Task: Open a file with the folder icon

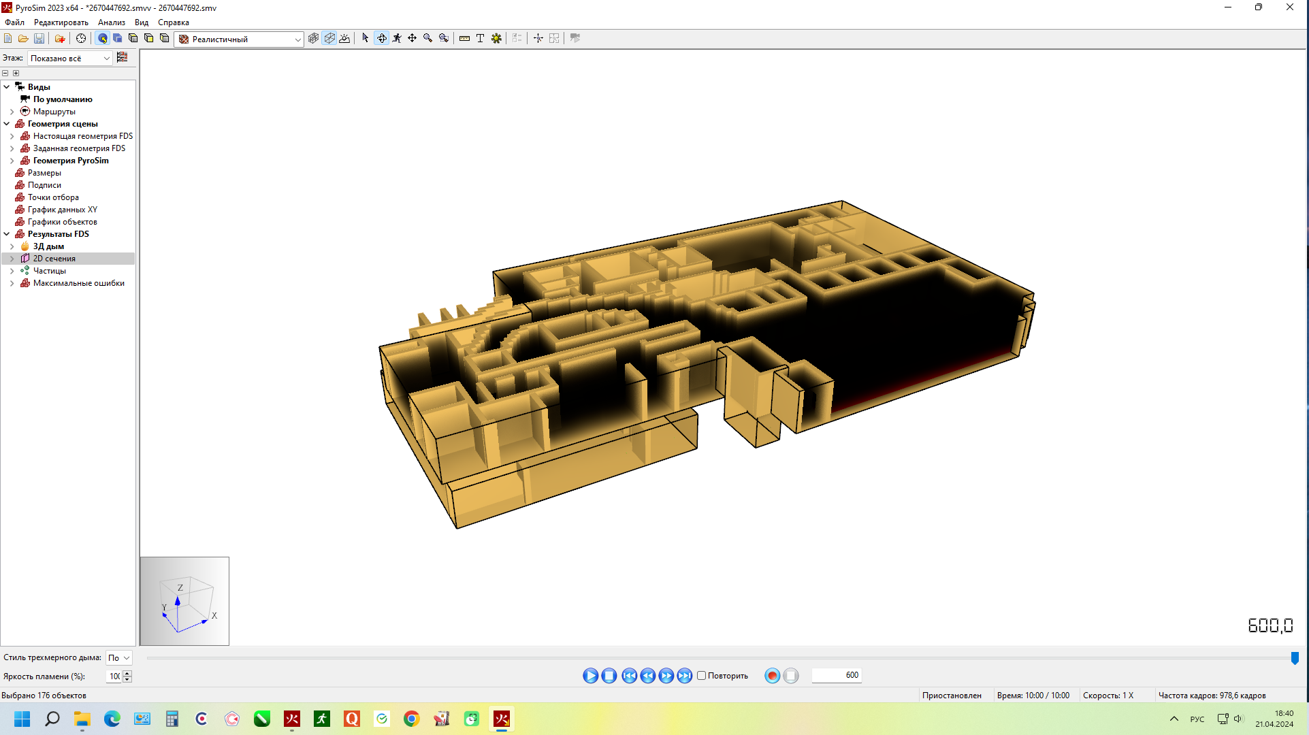Action: (23, 39)
